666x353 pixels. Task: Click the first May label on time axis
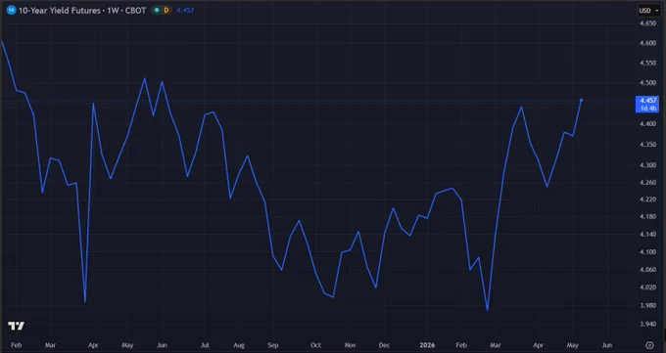(127, 345)
